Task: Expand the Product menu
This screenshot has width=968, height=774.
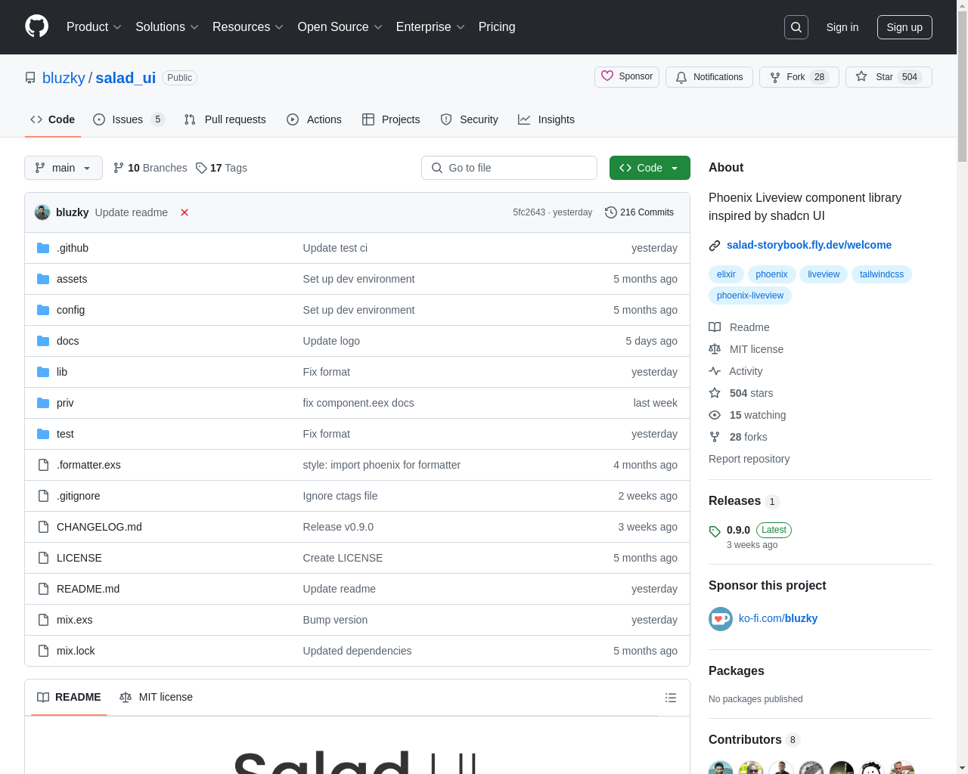Action: tap(94, 27)
